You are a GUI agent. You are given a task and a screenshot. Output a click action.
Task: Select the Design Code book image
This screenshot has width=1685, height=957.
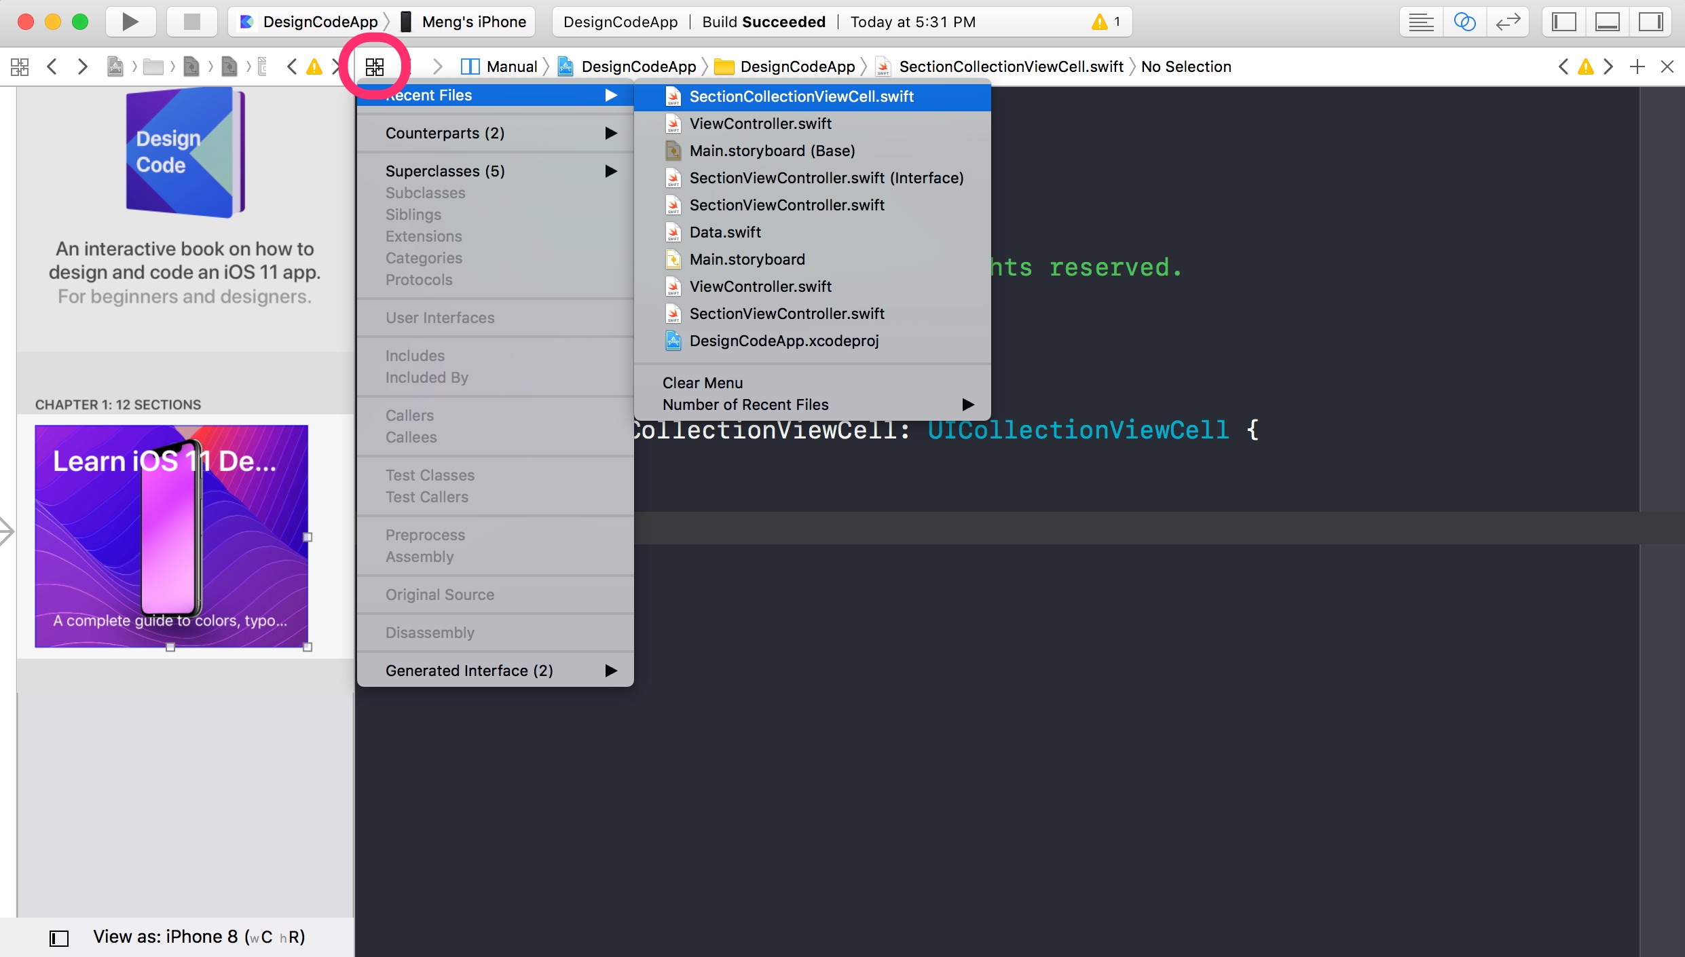pos(185,153)
